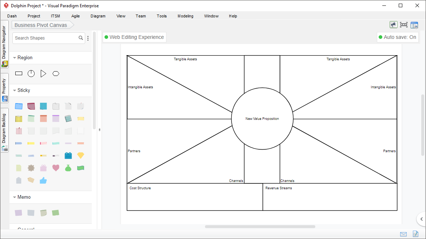Open the document note icon in status bar
The width and height of the screenshot is (426, 239).
click(x=415, y=234)
